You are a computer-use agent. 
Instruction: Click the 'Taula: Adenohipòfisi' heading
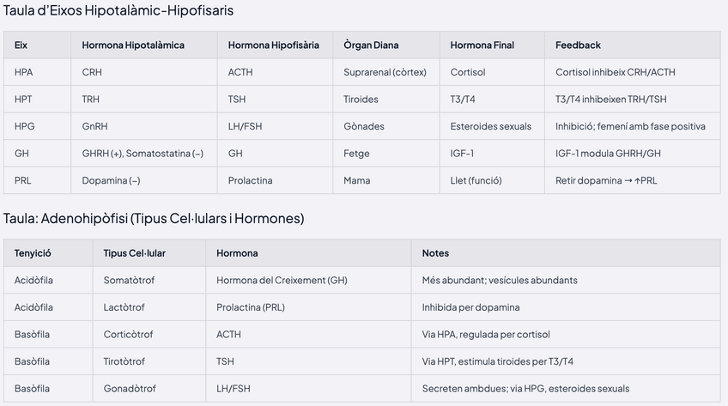[x=154, y=219]
